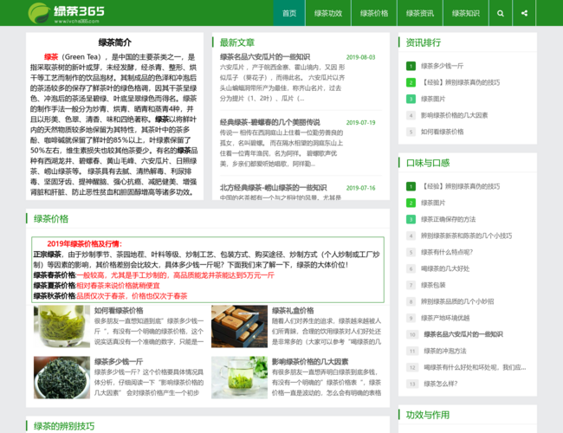This screenshot has width=563, height=433.
Task: Click the teacup thumbnail for 影响绿茶价格的几大因素
Action: click(239, 378)
